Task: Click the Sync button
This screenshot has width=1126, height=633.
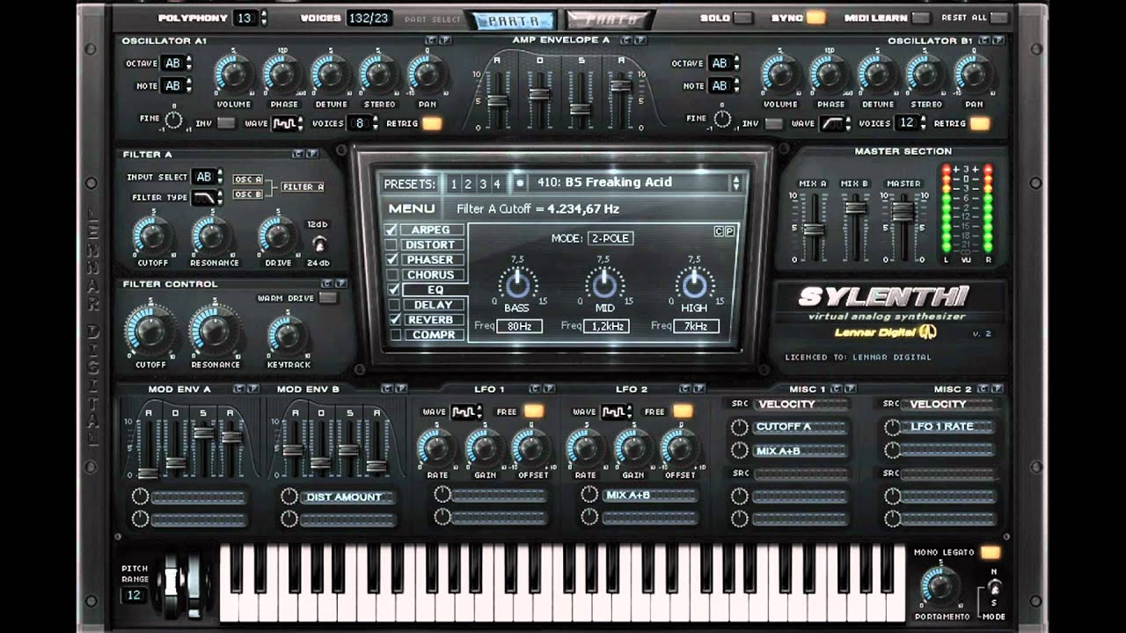Action: [x=816, y=18]
